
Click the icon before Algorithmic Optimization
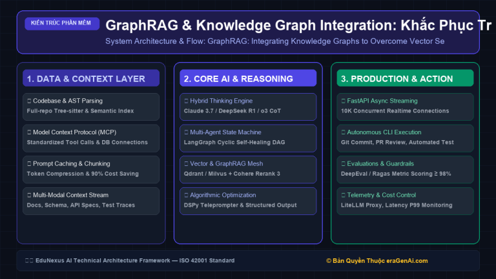coord(186,195)
